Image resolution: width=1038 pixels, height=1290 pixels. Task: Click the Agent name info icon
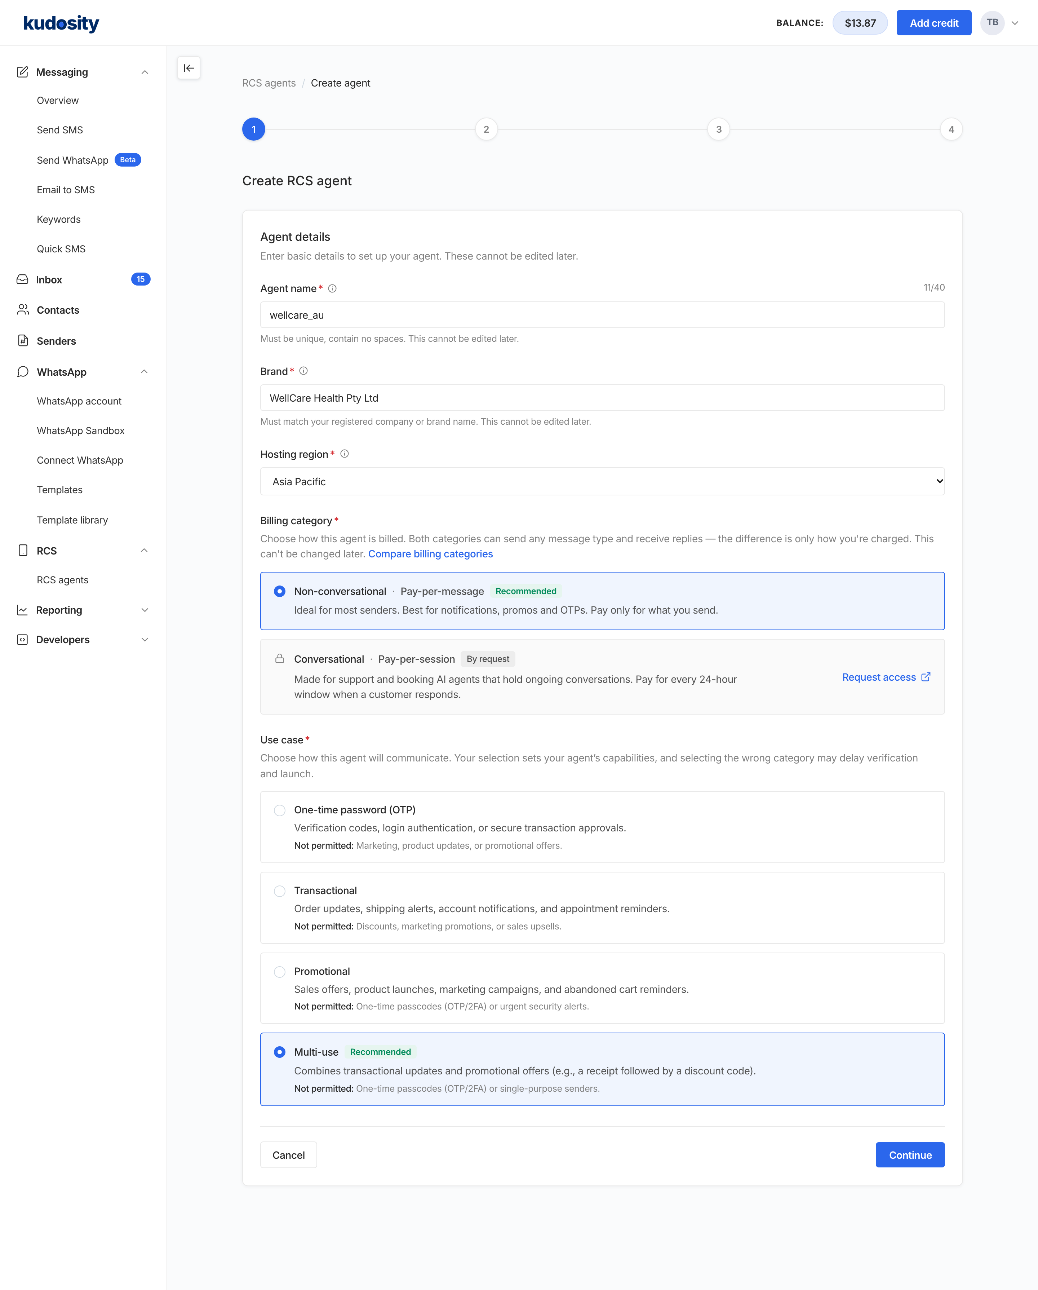pos(333,288)
